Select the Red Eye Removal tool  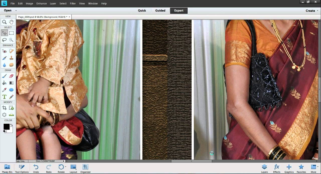(4, 51)
